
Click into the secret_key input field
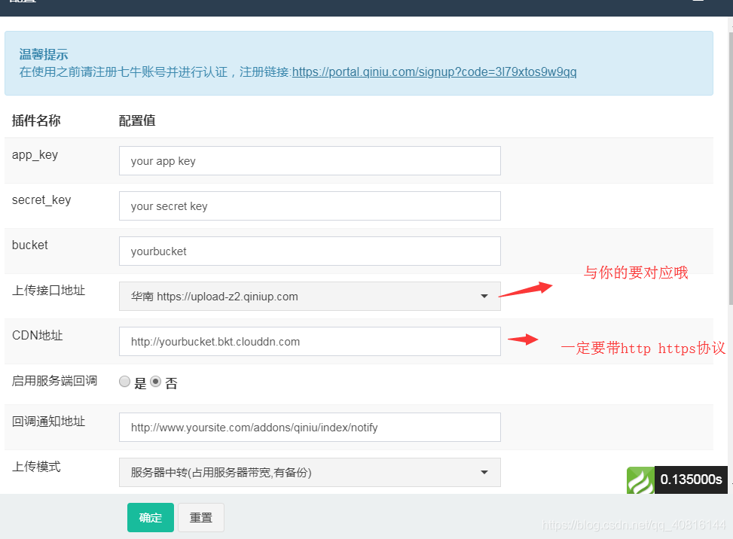tap(310, 206)
